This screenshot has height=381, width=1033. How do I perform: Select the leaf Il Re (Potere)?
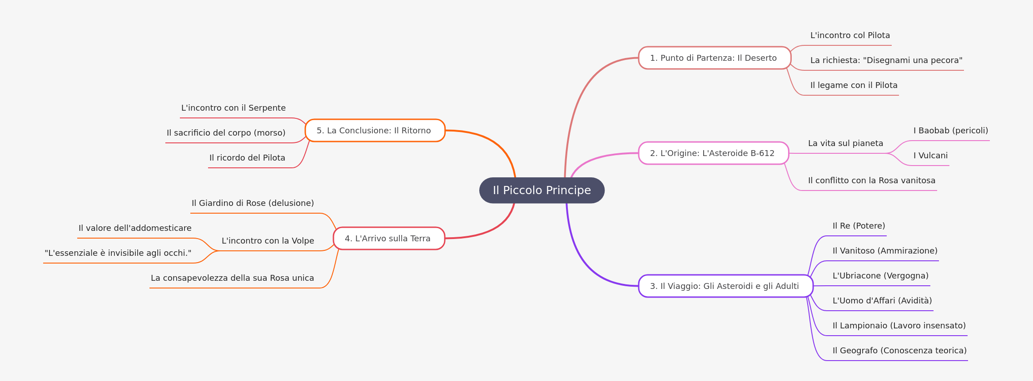click(x=859, y=226)
